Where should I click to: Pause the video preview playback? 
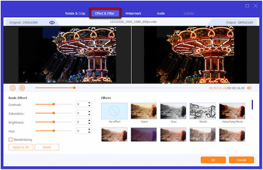coord(13,88)
